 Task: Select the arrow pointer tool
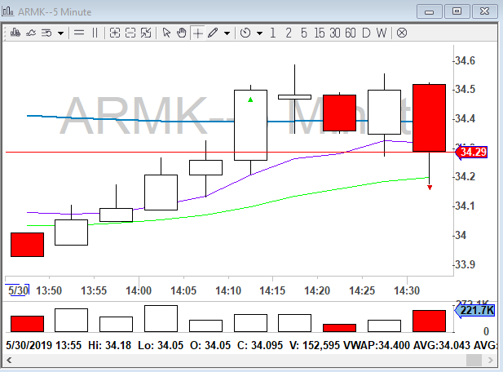coord(166,33)
